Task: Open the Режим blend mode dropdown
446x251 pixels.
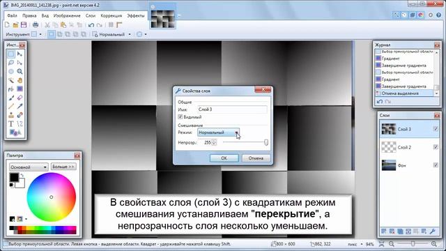Action: tap(218, 132)
